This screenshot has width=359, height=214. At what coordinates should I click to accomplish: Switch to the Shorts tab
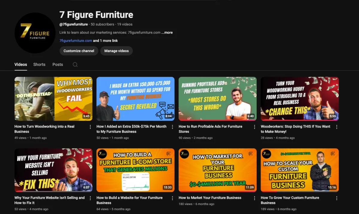click(39, 65)
